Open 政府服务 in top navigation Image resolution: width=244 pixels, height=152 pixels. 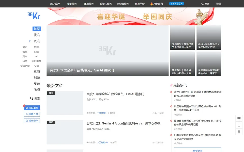(x=89, y=4)
